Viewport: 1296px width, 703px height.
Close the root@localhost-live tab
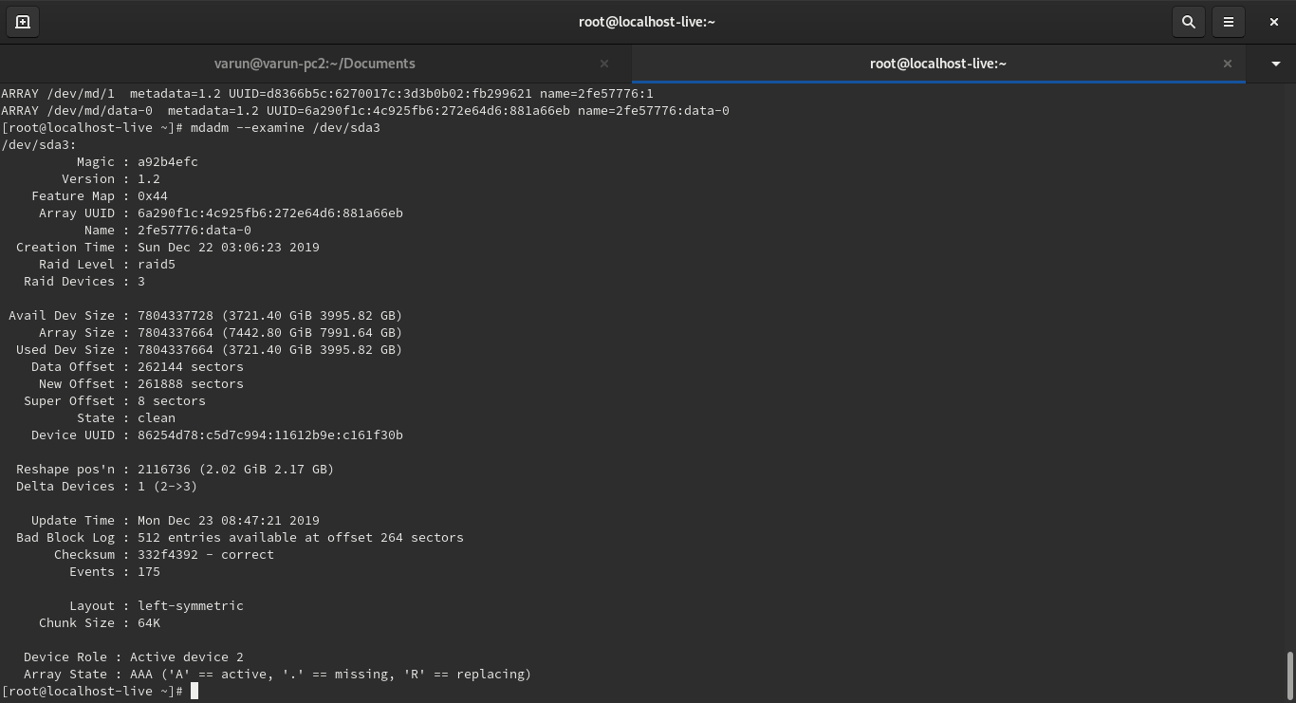point(1227,64)
